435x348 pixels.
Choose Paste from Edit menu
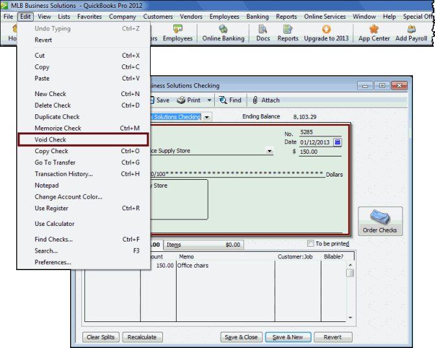pos(83,79)
